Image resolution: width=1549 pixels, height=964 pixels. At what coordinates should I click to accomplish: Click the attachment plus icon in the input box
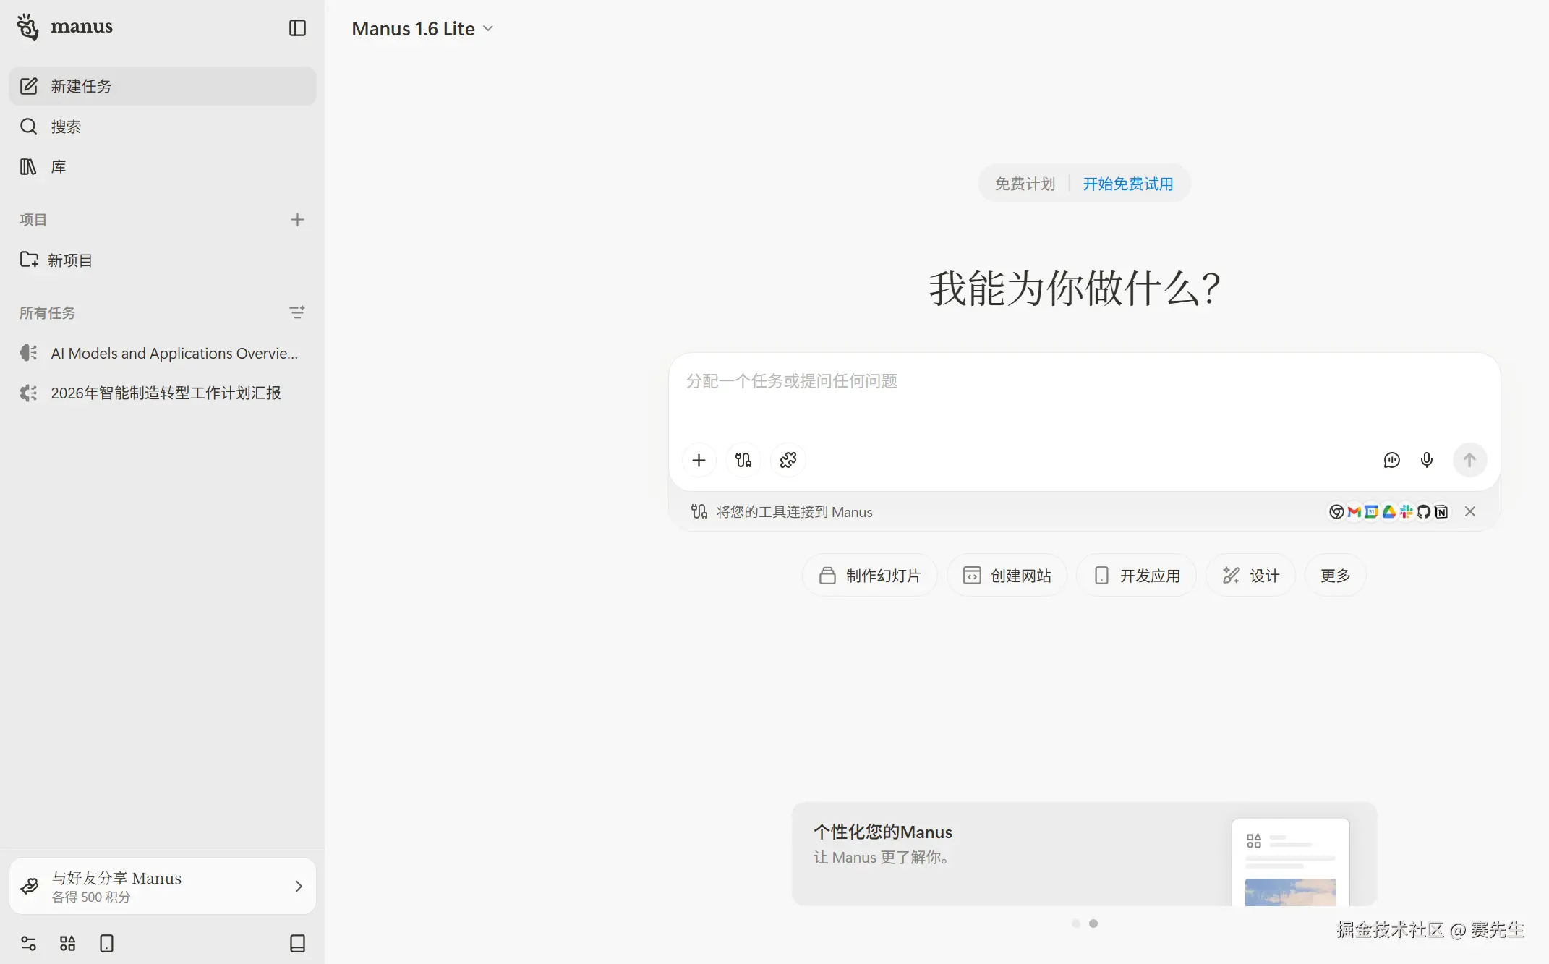(x=699, y=460)
